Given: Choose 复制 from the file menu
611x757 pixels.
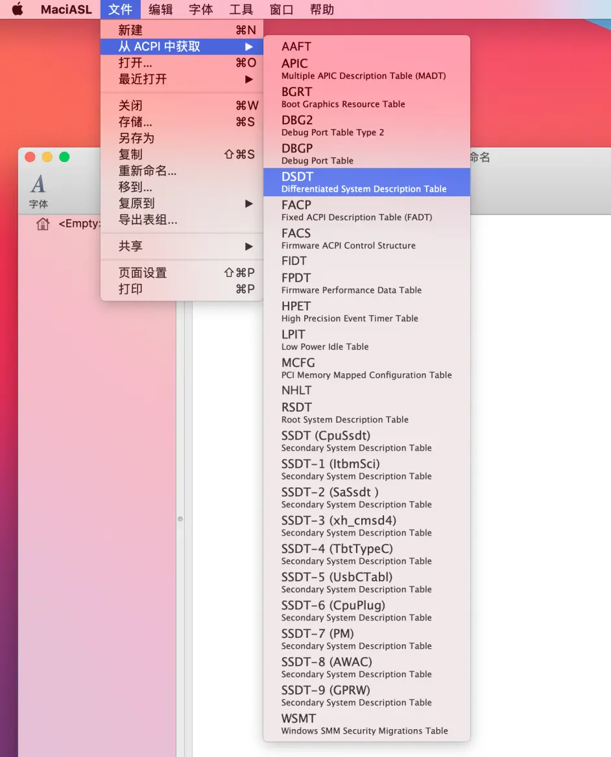Looking at the screenshot, I should [182, 154].
